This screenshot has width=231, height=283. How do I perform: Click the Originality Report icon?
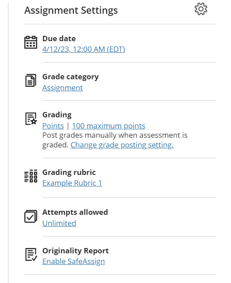pyautogui.click(x=31, y=255)
